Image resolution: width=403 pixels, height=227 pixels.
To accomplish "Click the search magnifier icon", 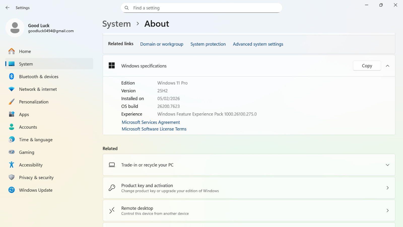I will (x=127, y=8).
